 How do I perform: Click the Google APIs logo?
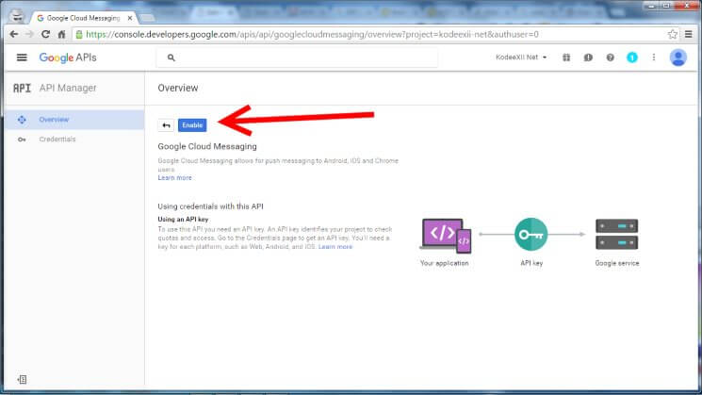tap(68, 58)
